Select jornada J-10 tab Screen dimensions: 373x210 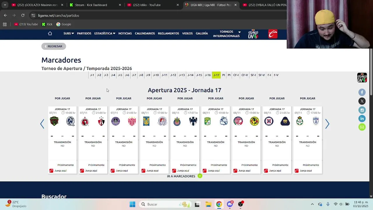(156, 75)
